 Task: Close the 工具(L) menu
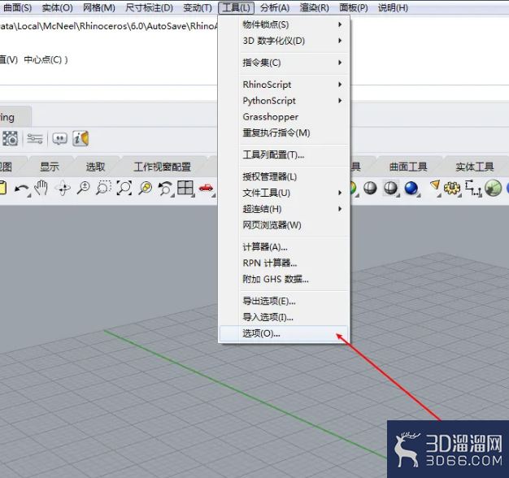[x=236, y=7]
